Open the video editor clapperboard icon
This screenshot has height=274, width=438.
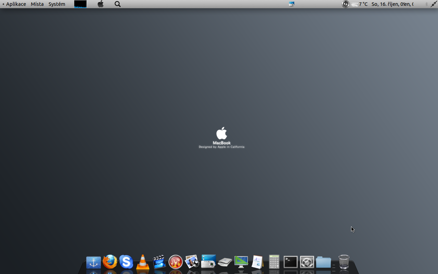coord(159,262)
